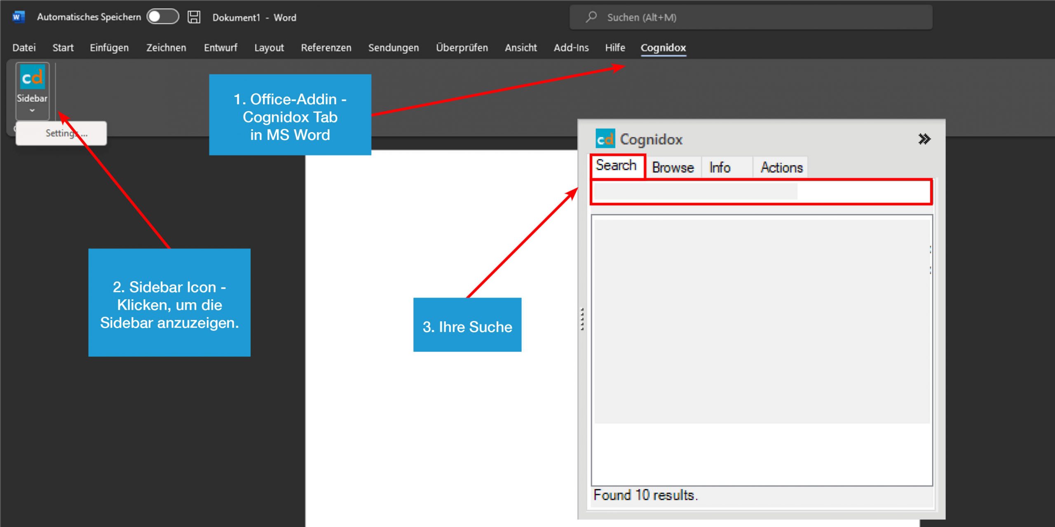Click the Cognidox Sidebar icon in the ribbon
Image resolution: width=1055 pixels, height=527 pixels.
click(32, 77)
